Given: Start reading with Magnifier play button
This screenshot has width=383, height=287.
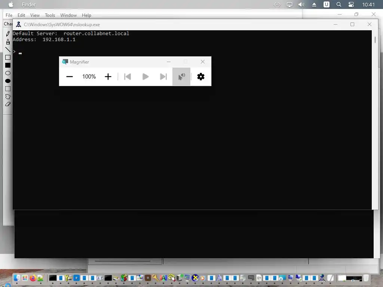Looking at the screenshot, I should coord(145,77).
